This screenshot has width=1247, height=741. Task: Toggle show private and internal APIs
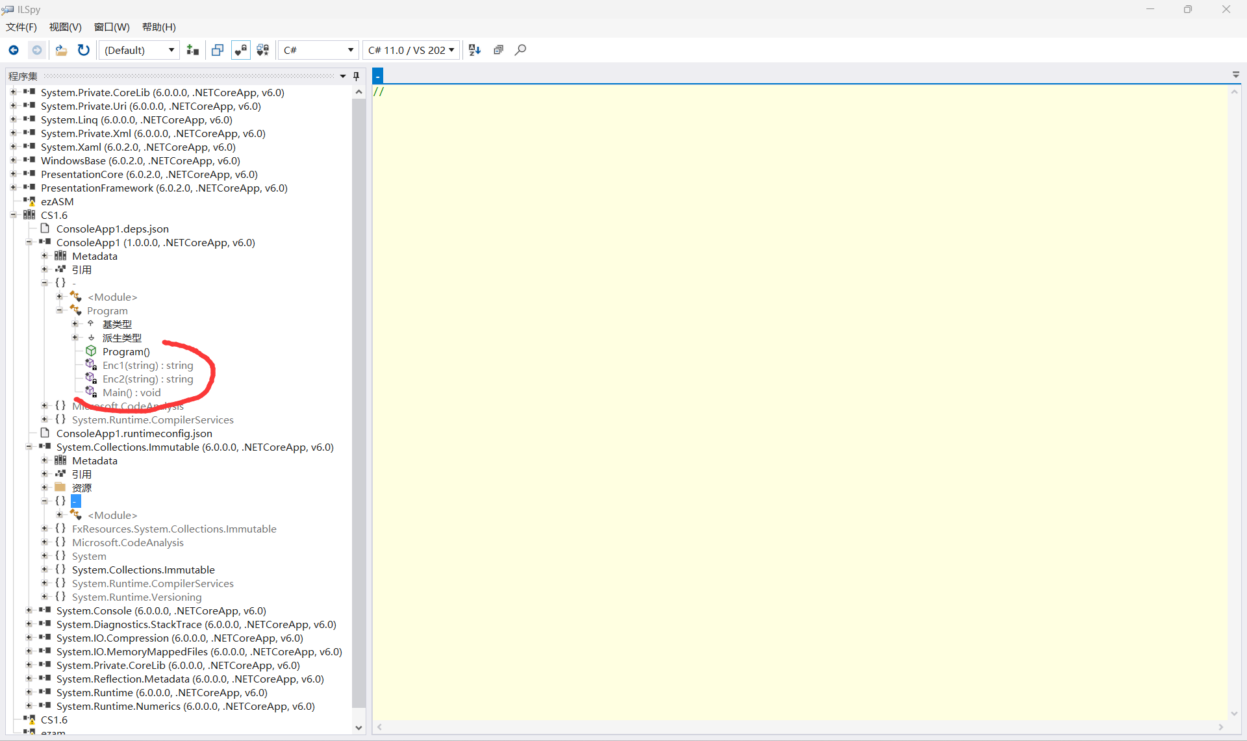pos(241,50)
